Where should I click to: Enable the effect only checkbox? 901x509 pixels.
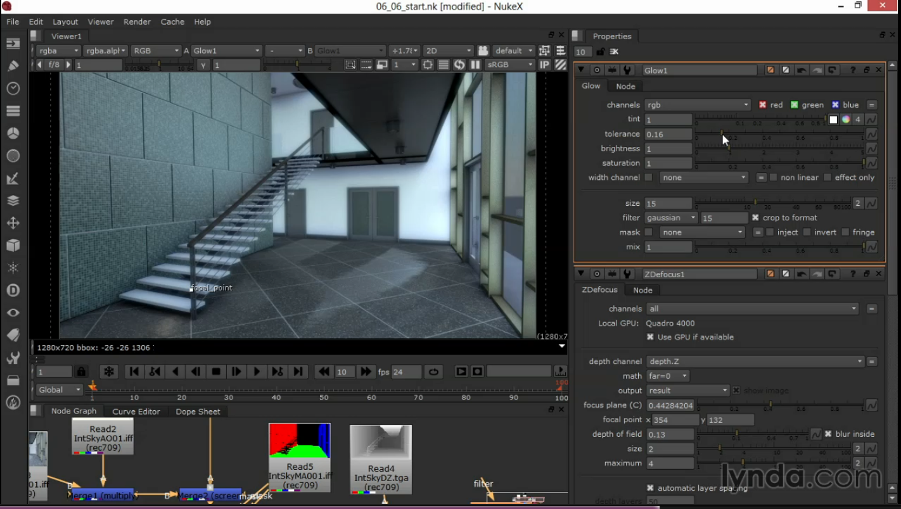point(828,178)
